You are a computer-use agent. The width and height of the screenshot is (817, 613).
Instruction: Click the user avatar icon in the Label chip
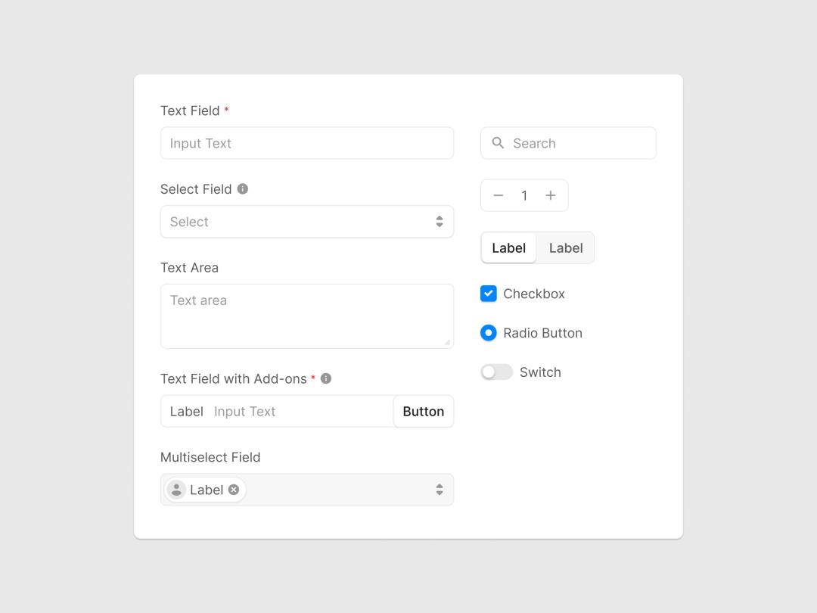point(176,490)
